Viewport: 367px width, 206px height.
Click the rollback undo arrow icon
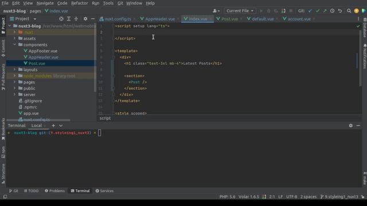340,11
